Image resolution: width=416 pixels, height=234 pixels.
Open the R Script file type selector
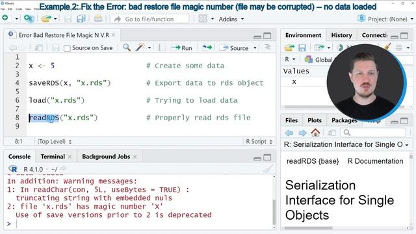[259, 142]
